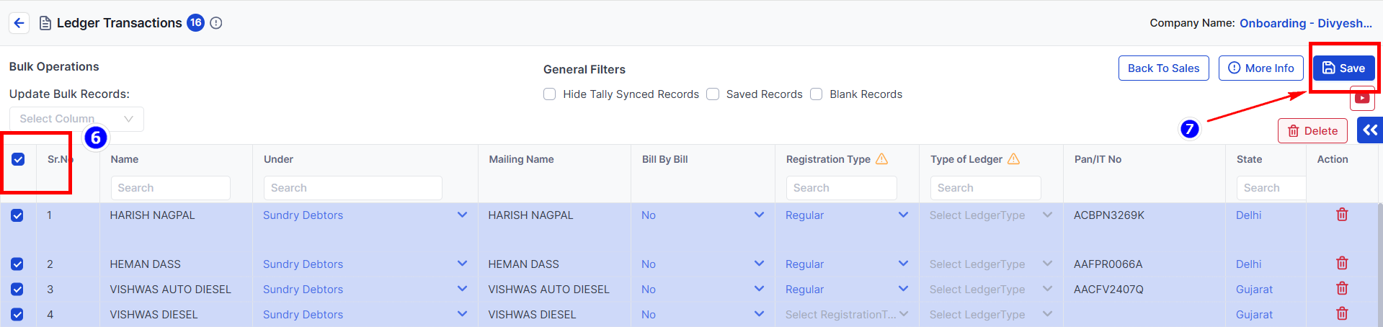Open the YouTube video help icon
The image size is (1383, 327).
(1362, 98)
